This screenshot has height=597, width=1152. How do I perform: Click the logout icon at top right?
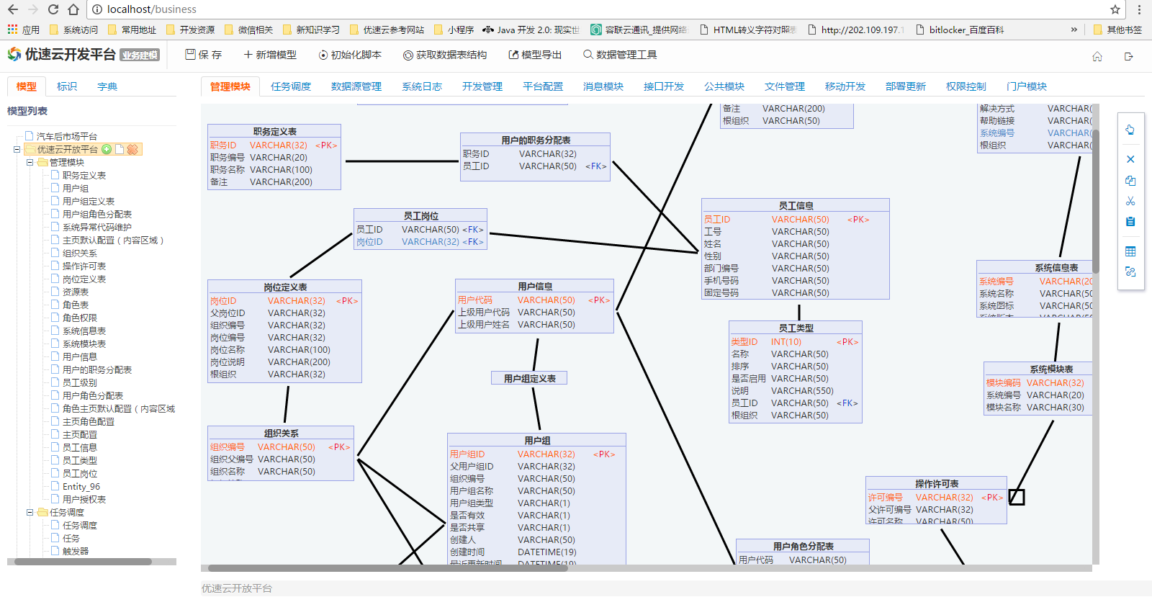[1129, 56]
